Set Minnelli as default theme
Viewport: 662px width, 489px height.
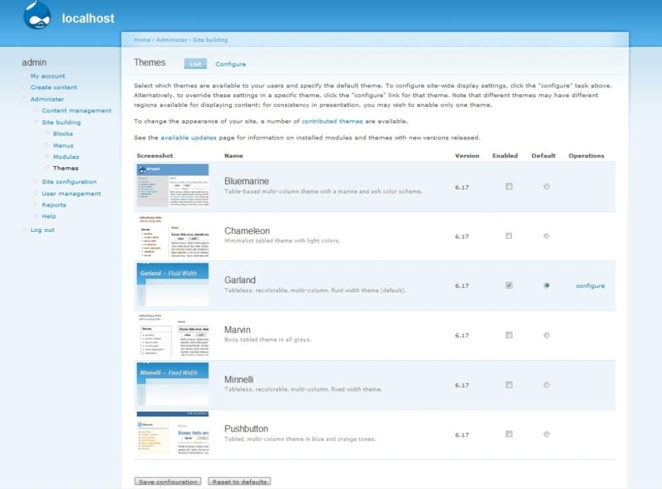[x=546, y=385]
